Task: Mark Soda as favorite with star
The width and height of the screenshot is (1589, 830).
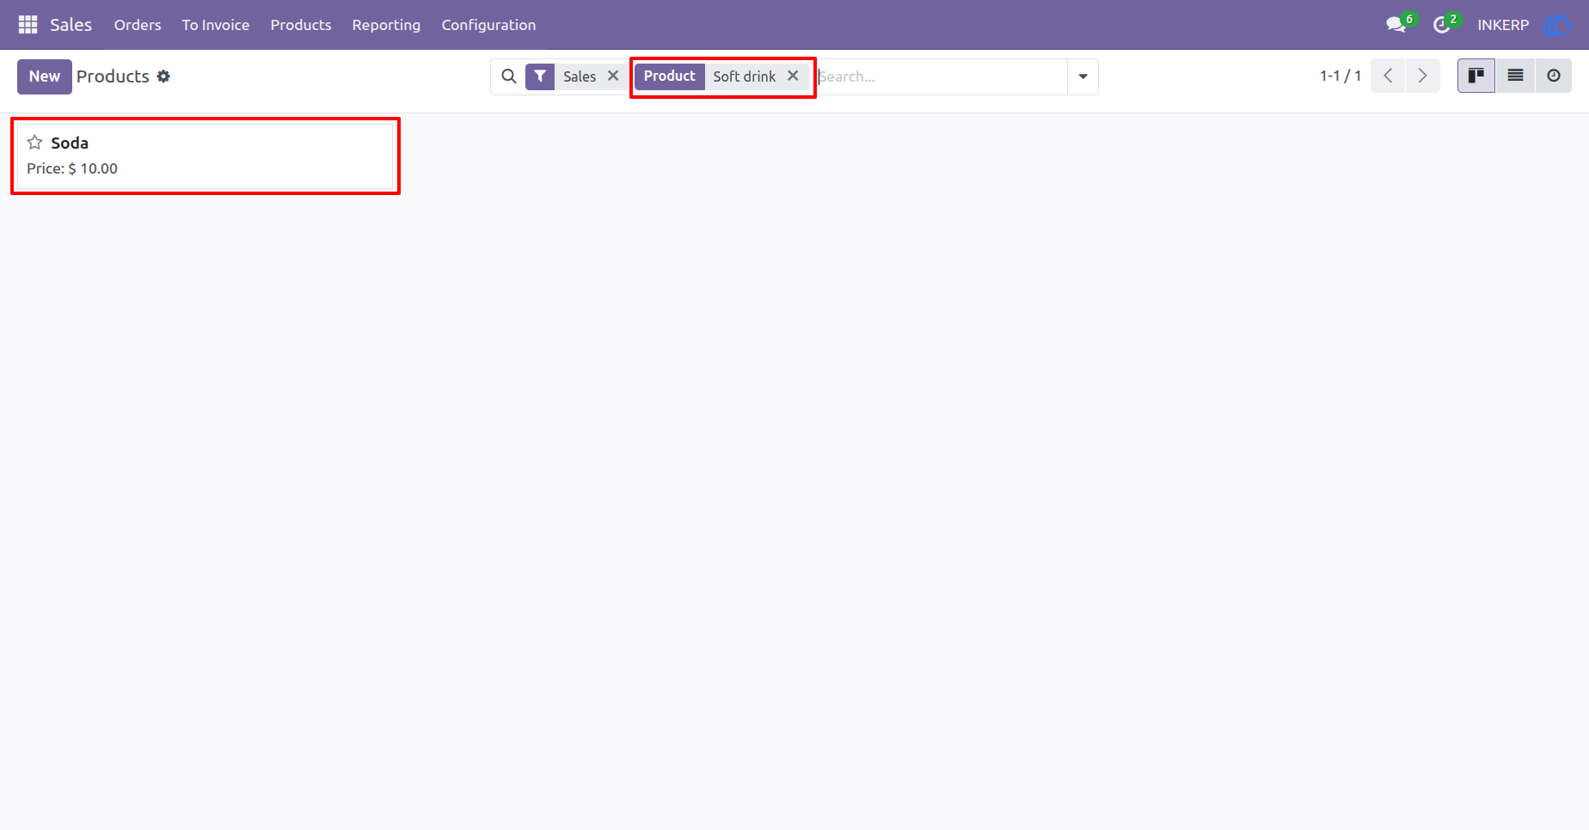Action: pos(34,143)
